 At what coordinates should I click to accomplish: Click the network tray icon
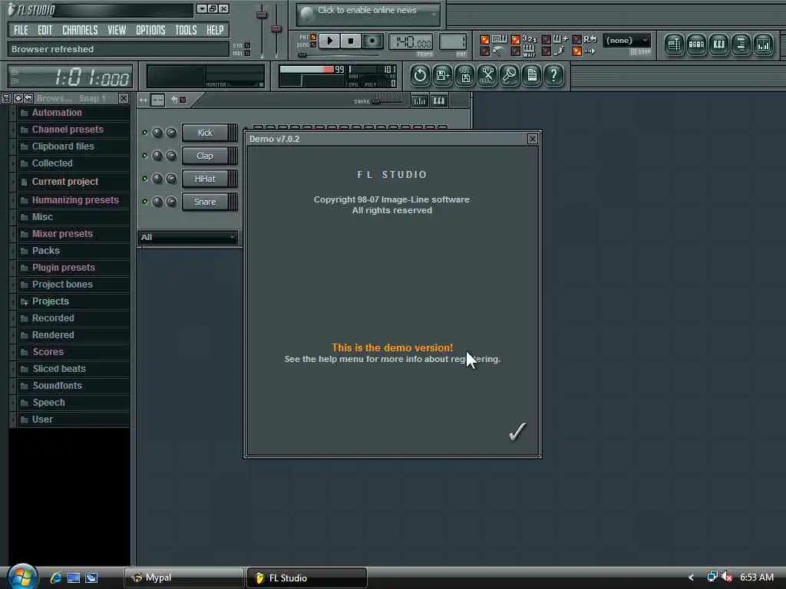(x=712, y=577)
